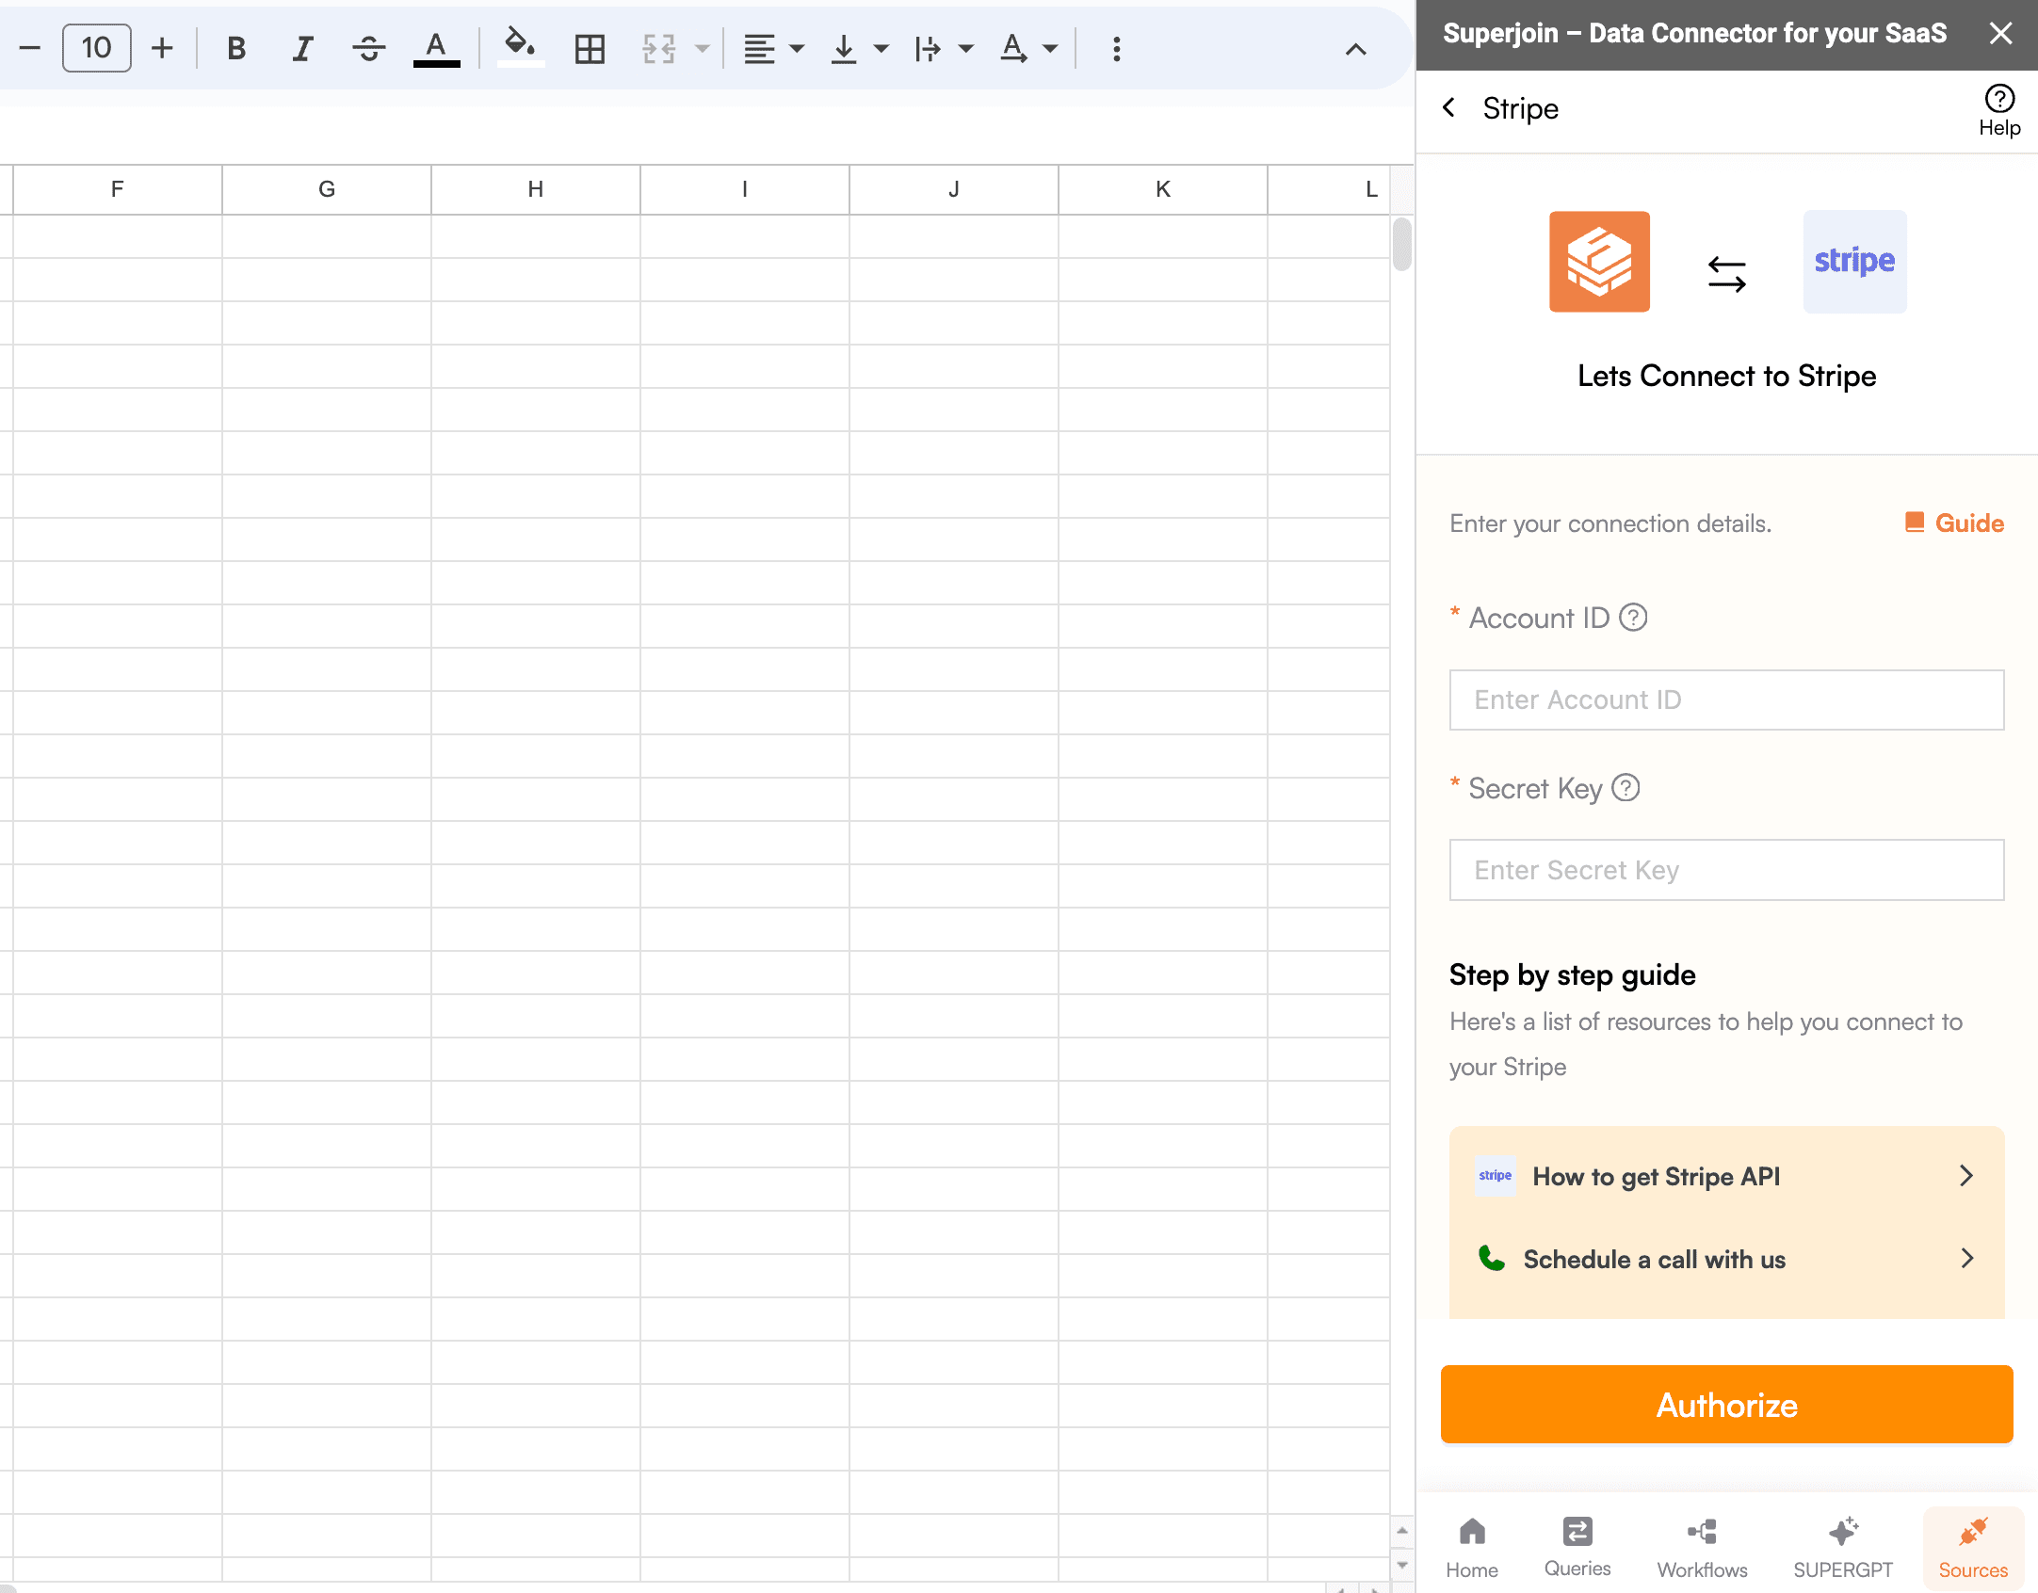Click the Enter Account ID input field
The height and width of the screenshot is (1593, 2038).
pos(1727,700)
